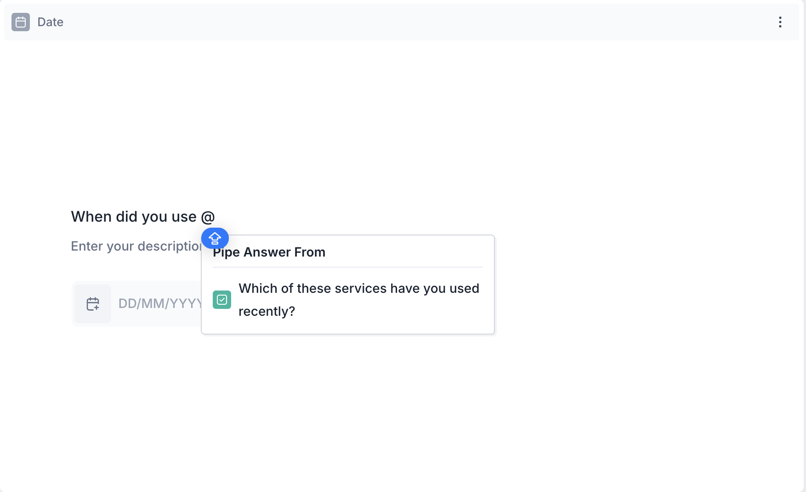Click the blue pipe answer badge icon
Screen dimensions: 806x492
[x=215, y=238]
